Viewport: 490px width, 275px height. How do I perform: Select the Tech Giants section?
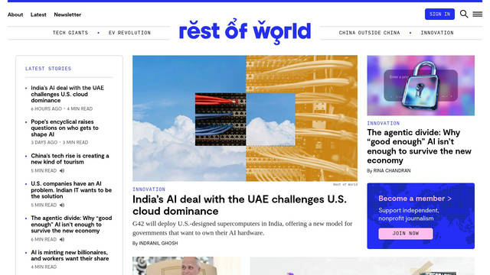[x=70, y=33]
